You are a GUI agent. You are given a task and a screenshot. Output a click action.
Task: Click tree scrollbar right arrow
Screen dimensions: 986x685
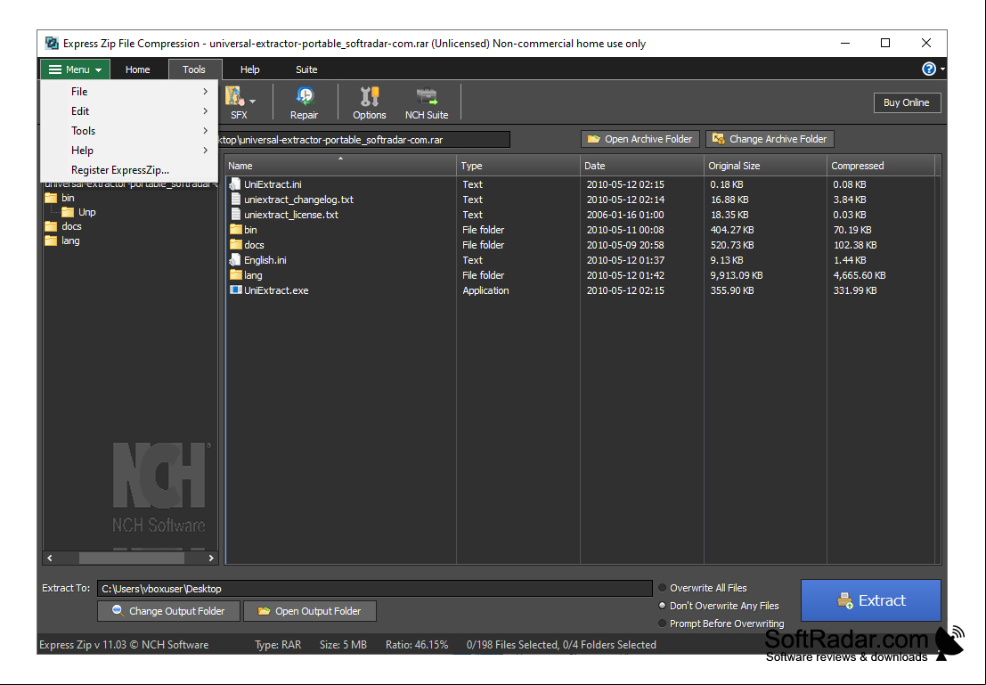pos(211,558)
